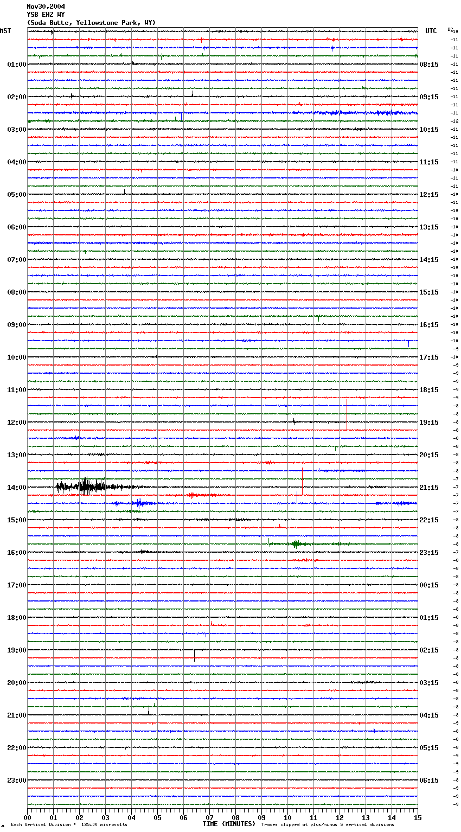The height and width of the screenshot is (832, 461).
Task: Click the bottom-axis minute label "15"
Action: click(418, 817)
